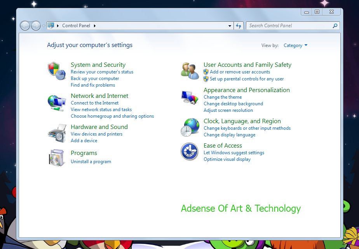Open the System and Security shield icon
The height and width of the screenshot is (249, 359).
point(57,71)
